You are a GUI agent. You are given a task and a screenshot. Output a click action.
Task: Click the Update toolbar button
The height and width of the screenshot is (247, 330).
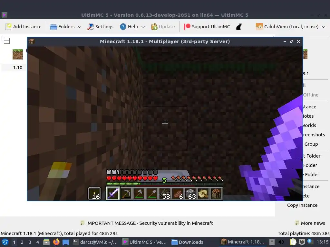163,27
